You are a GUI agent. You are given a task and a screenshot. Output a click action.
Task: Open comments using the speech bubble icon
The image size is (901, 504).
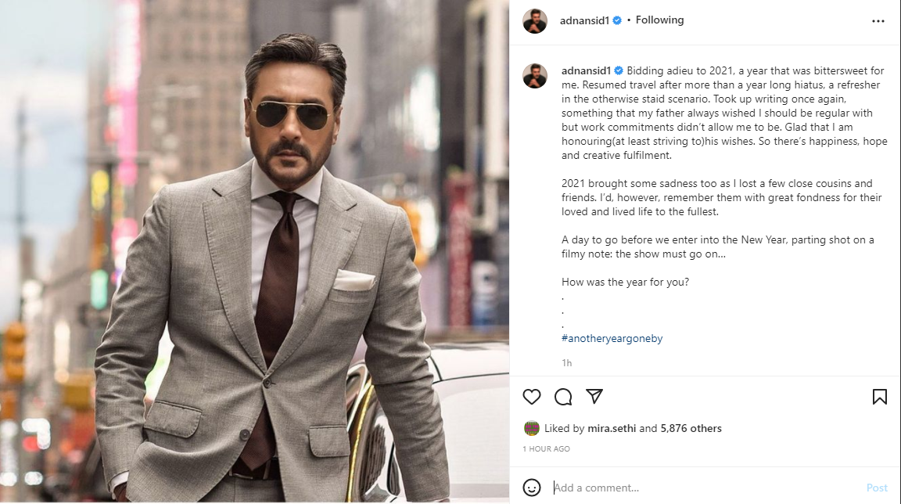563,397
